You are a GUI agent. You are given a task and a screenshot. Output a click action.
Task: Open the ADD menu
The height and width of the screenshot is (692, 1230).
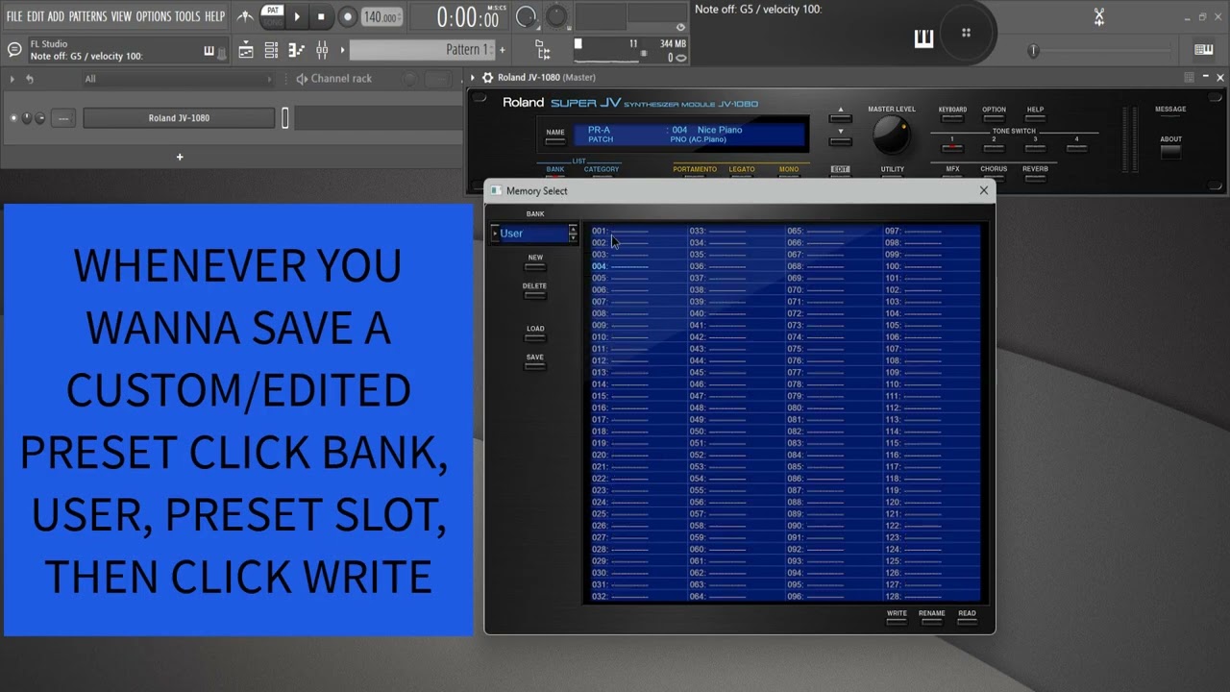[x=56, y=16]
